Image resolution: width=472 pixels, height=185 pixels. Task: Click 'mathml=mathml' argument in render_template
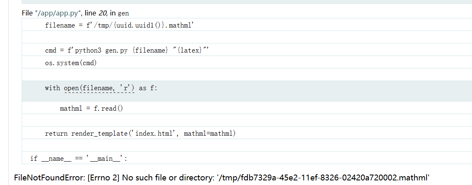(x=208, y=134)
